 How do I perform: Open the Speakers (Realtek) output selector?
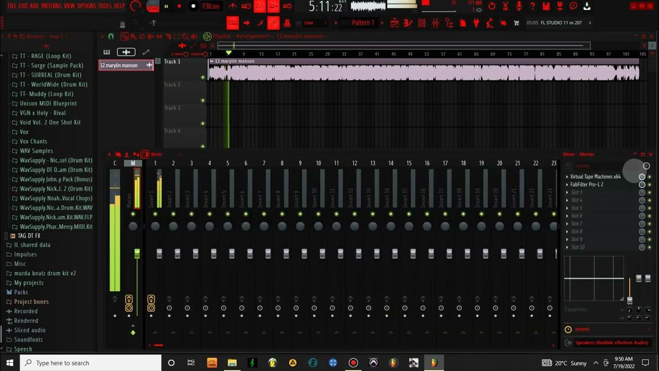[x=612, y=343]
